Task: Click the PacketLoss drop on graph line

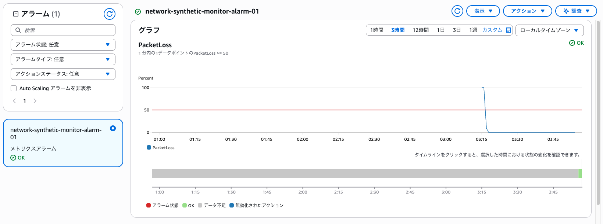Action: tap(485, 110)
